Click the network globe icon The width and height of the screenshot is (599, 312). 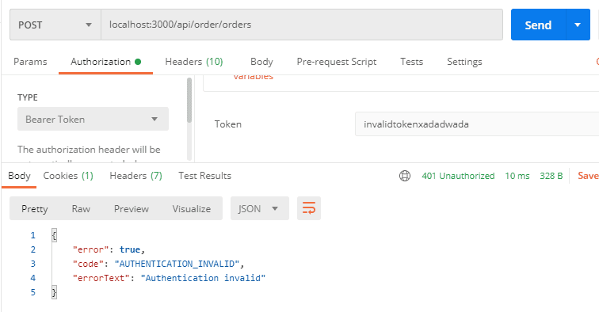point(405,176)
